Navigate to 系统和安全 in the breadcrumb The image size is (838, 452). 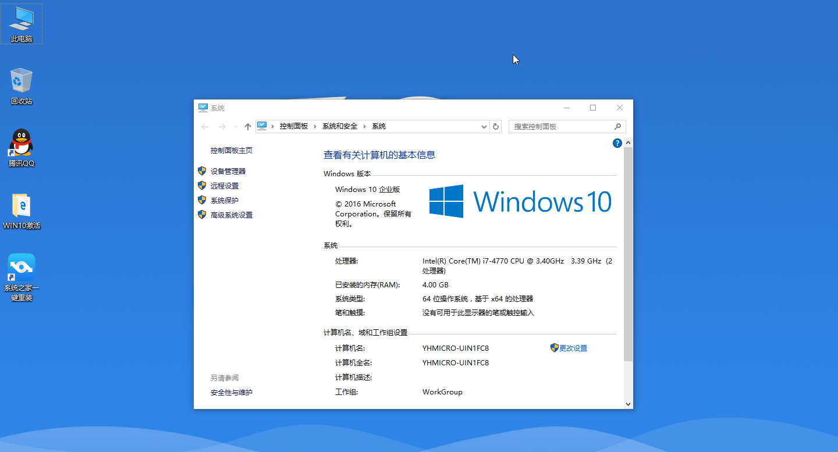pos(340,126)
